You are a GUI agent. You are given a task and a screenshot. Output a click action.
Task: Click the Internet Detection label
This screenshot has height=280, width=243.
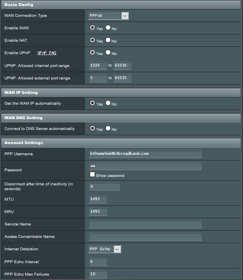[x=21, y=249]
